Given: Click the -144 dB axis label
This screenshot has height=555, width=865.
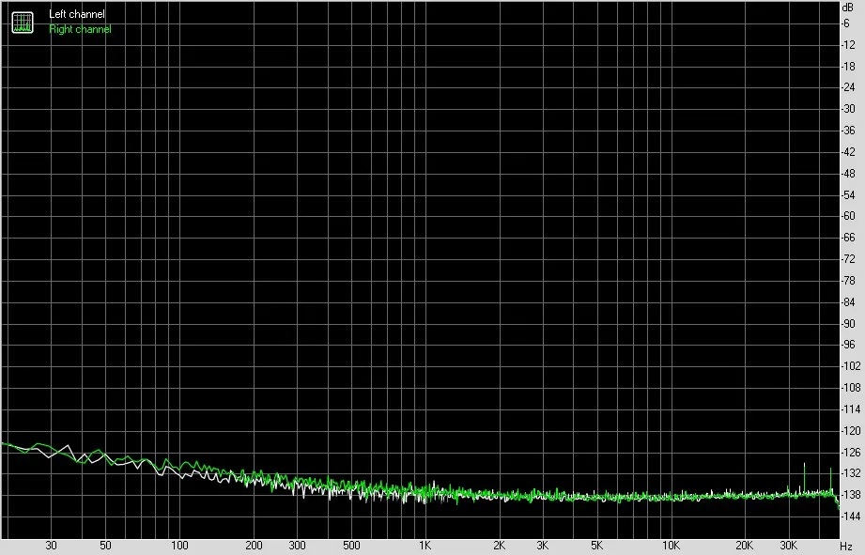Looking at the screenshot, I should [850, 516].
